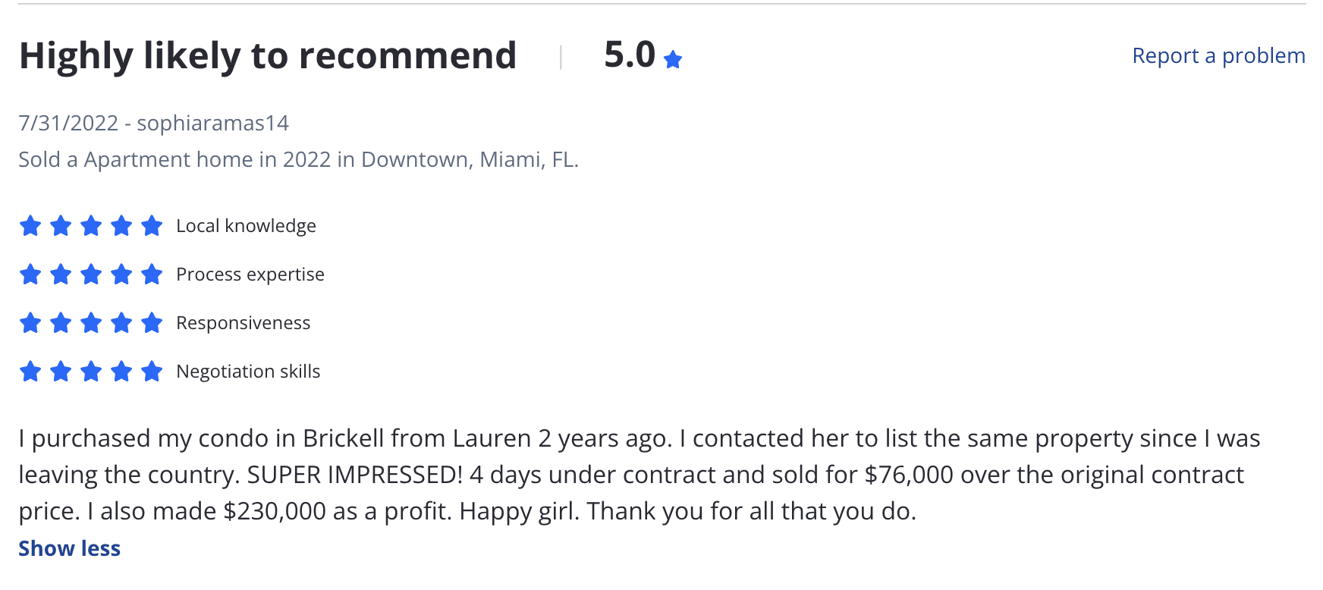Click the first Local knowledge star
This screenshot has height=590, width=1323.
coord(30,226)
